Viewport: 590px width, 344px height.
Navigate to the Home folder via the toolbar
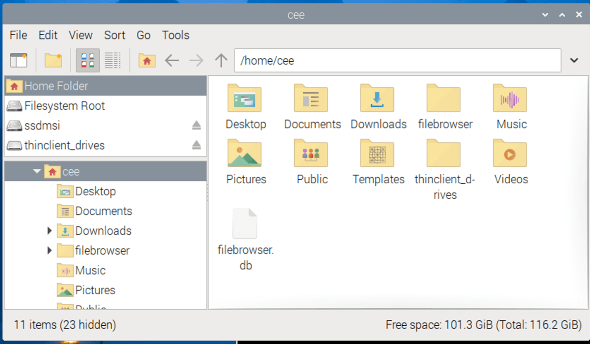coord(147,60)
